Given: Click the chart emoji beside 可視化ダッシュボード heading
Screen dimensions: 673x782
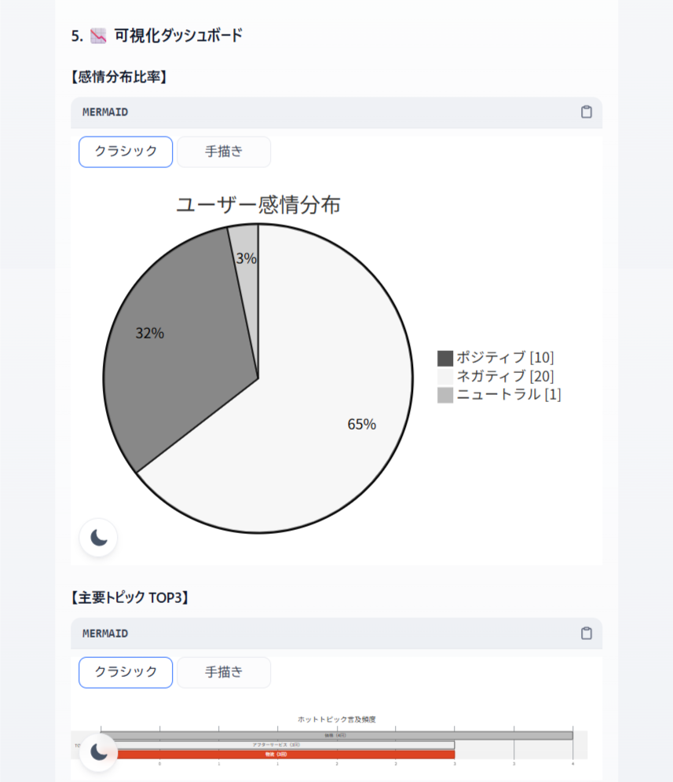Looking at the screenshot, I should tap(98, 35).
